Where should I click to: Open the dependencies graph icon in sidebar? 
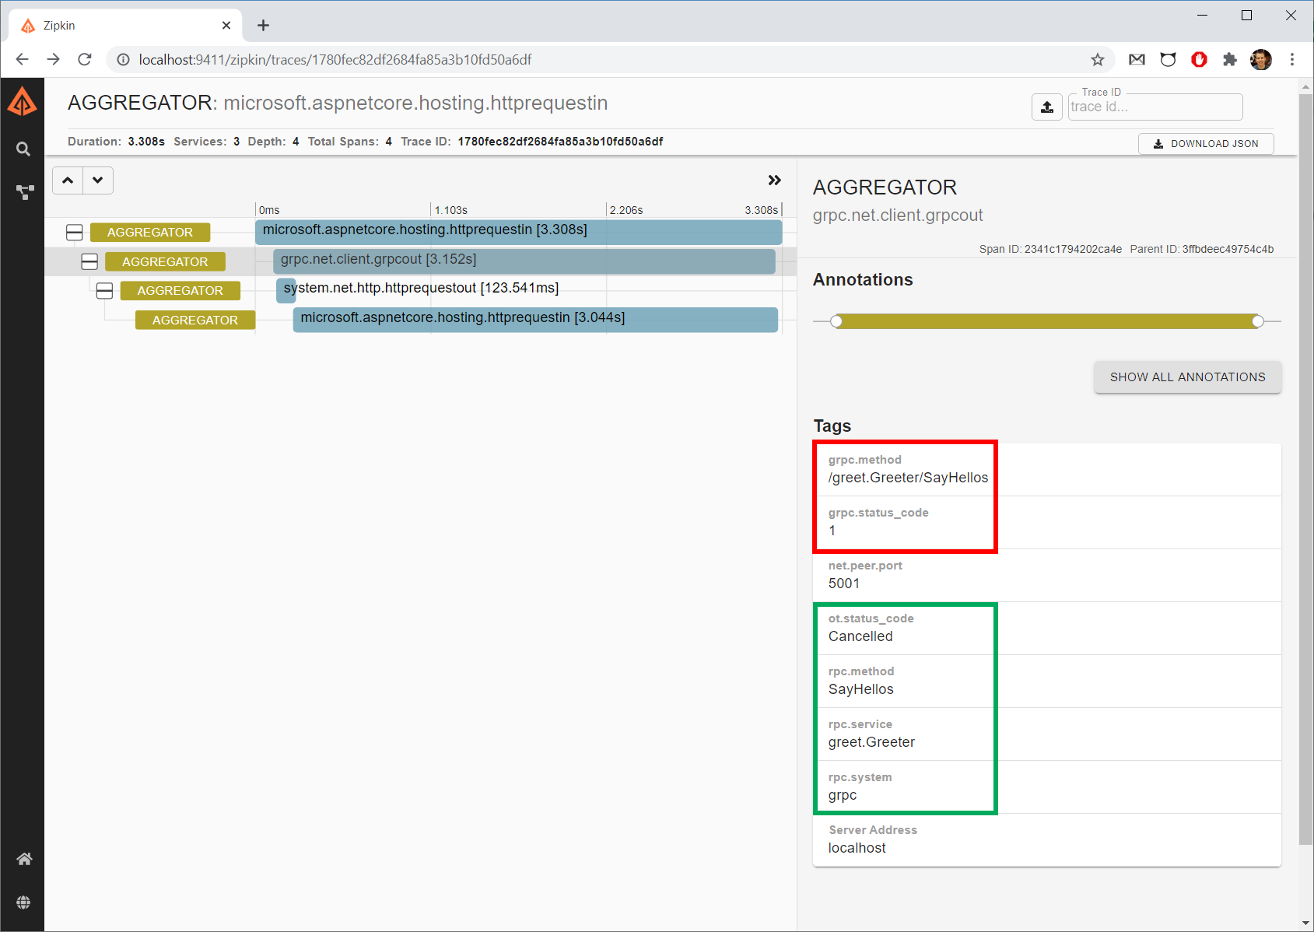25,192
